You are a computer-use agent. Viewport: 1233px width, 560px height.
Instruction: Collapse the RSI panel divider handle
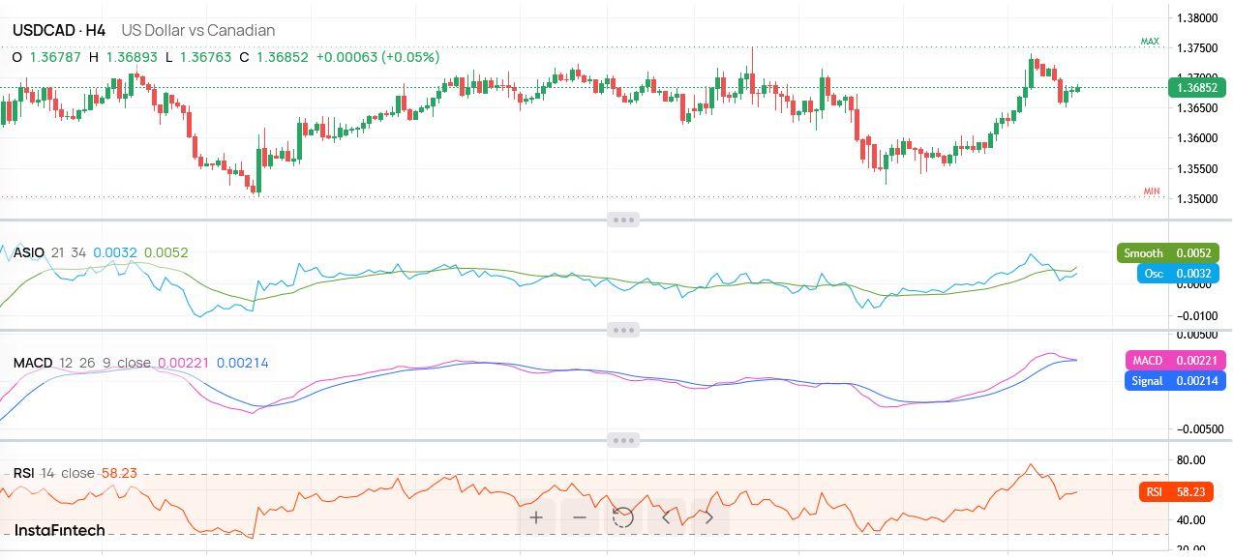click(x=624, y=440)
